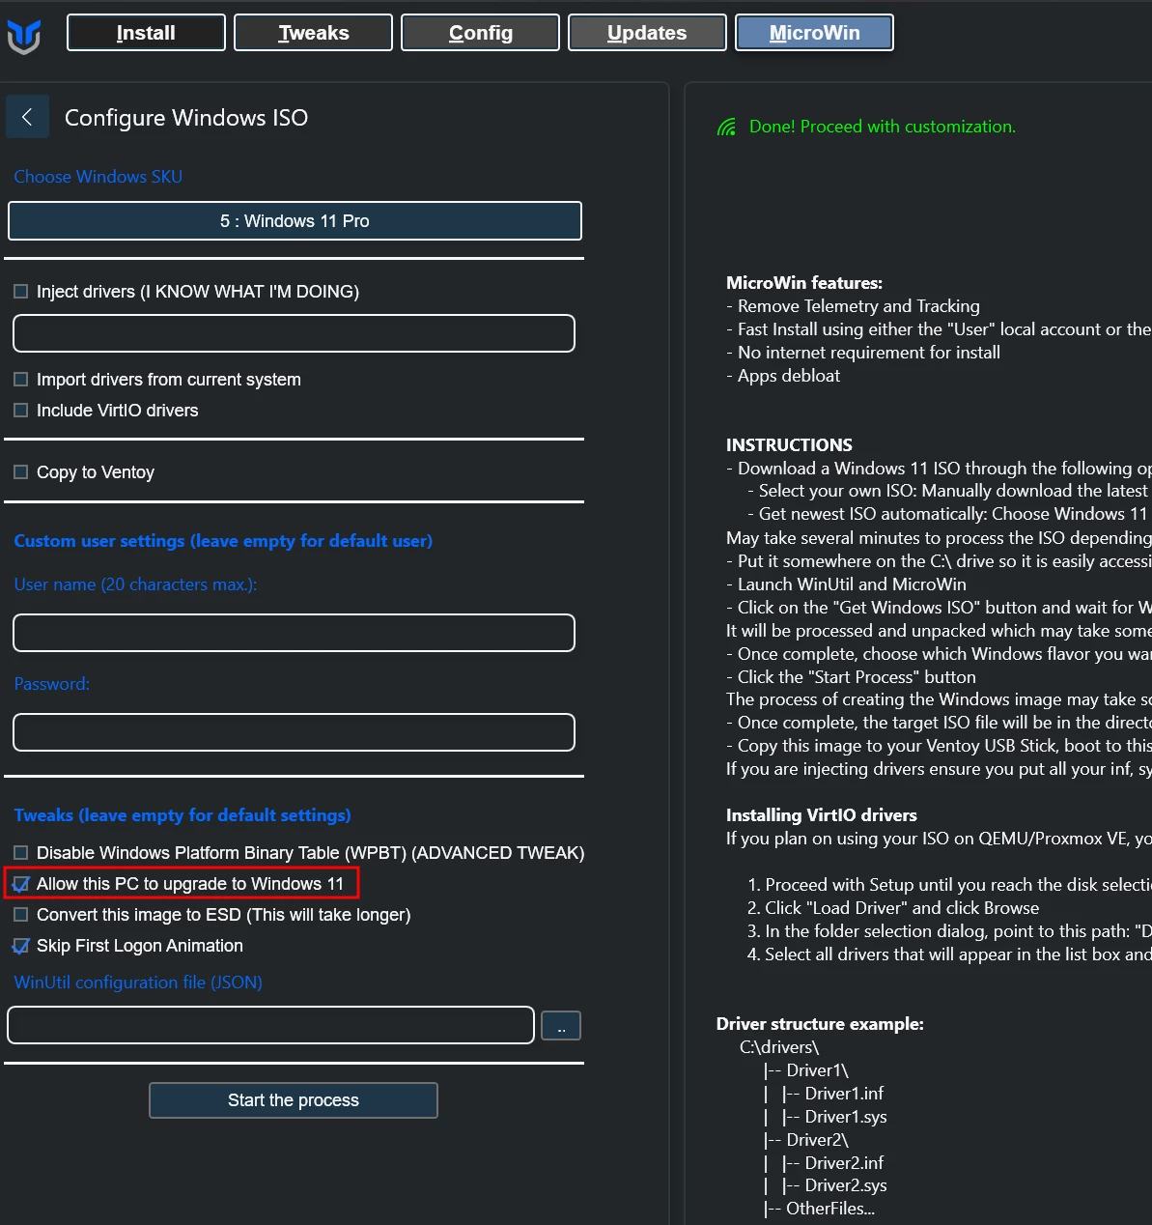
Task: Enable Disable Windows Platform Binary Table tweak
Action: click(x=20, y=853)
